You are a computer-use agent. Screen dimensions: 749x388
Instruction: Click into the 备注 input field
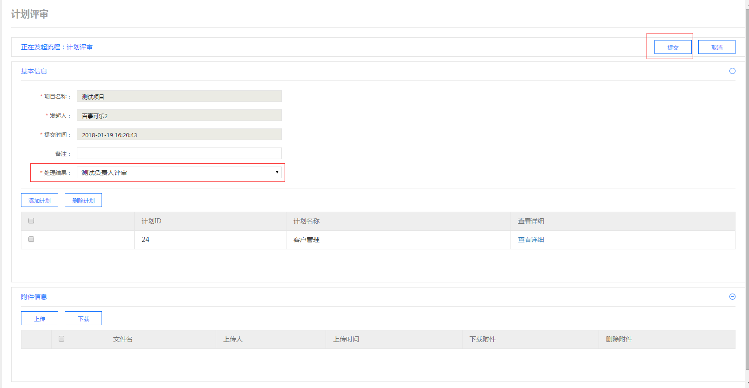(179, 154)
